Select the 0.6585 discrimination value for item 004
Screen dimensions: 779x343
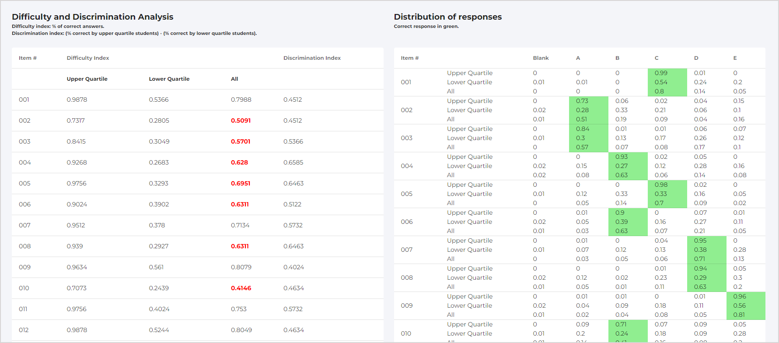(x=293, y=162)
